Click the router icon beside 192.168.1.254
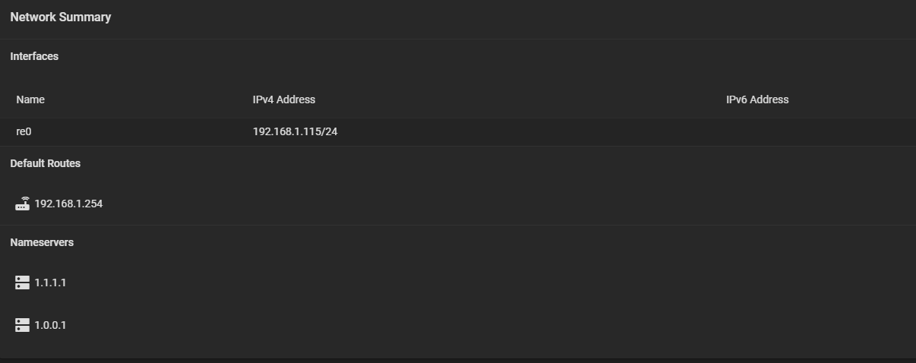 pyautogui.click(x=23, y=204)
